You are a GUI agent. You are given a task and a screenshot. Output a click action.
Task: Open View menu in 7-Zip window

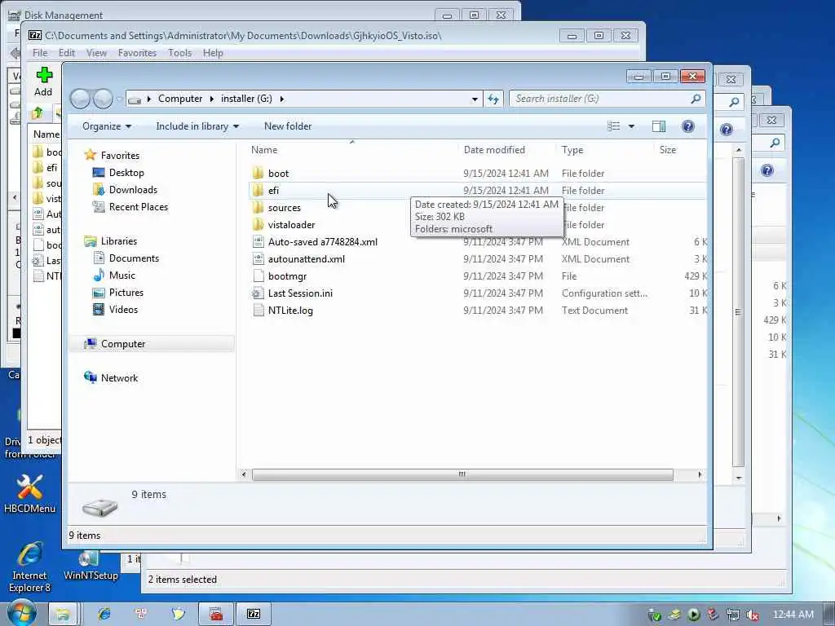[96, 53]
